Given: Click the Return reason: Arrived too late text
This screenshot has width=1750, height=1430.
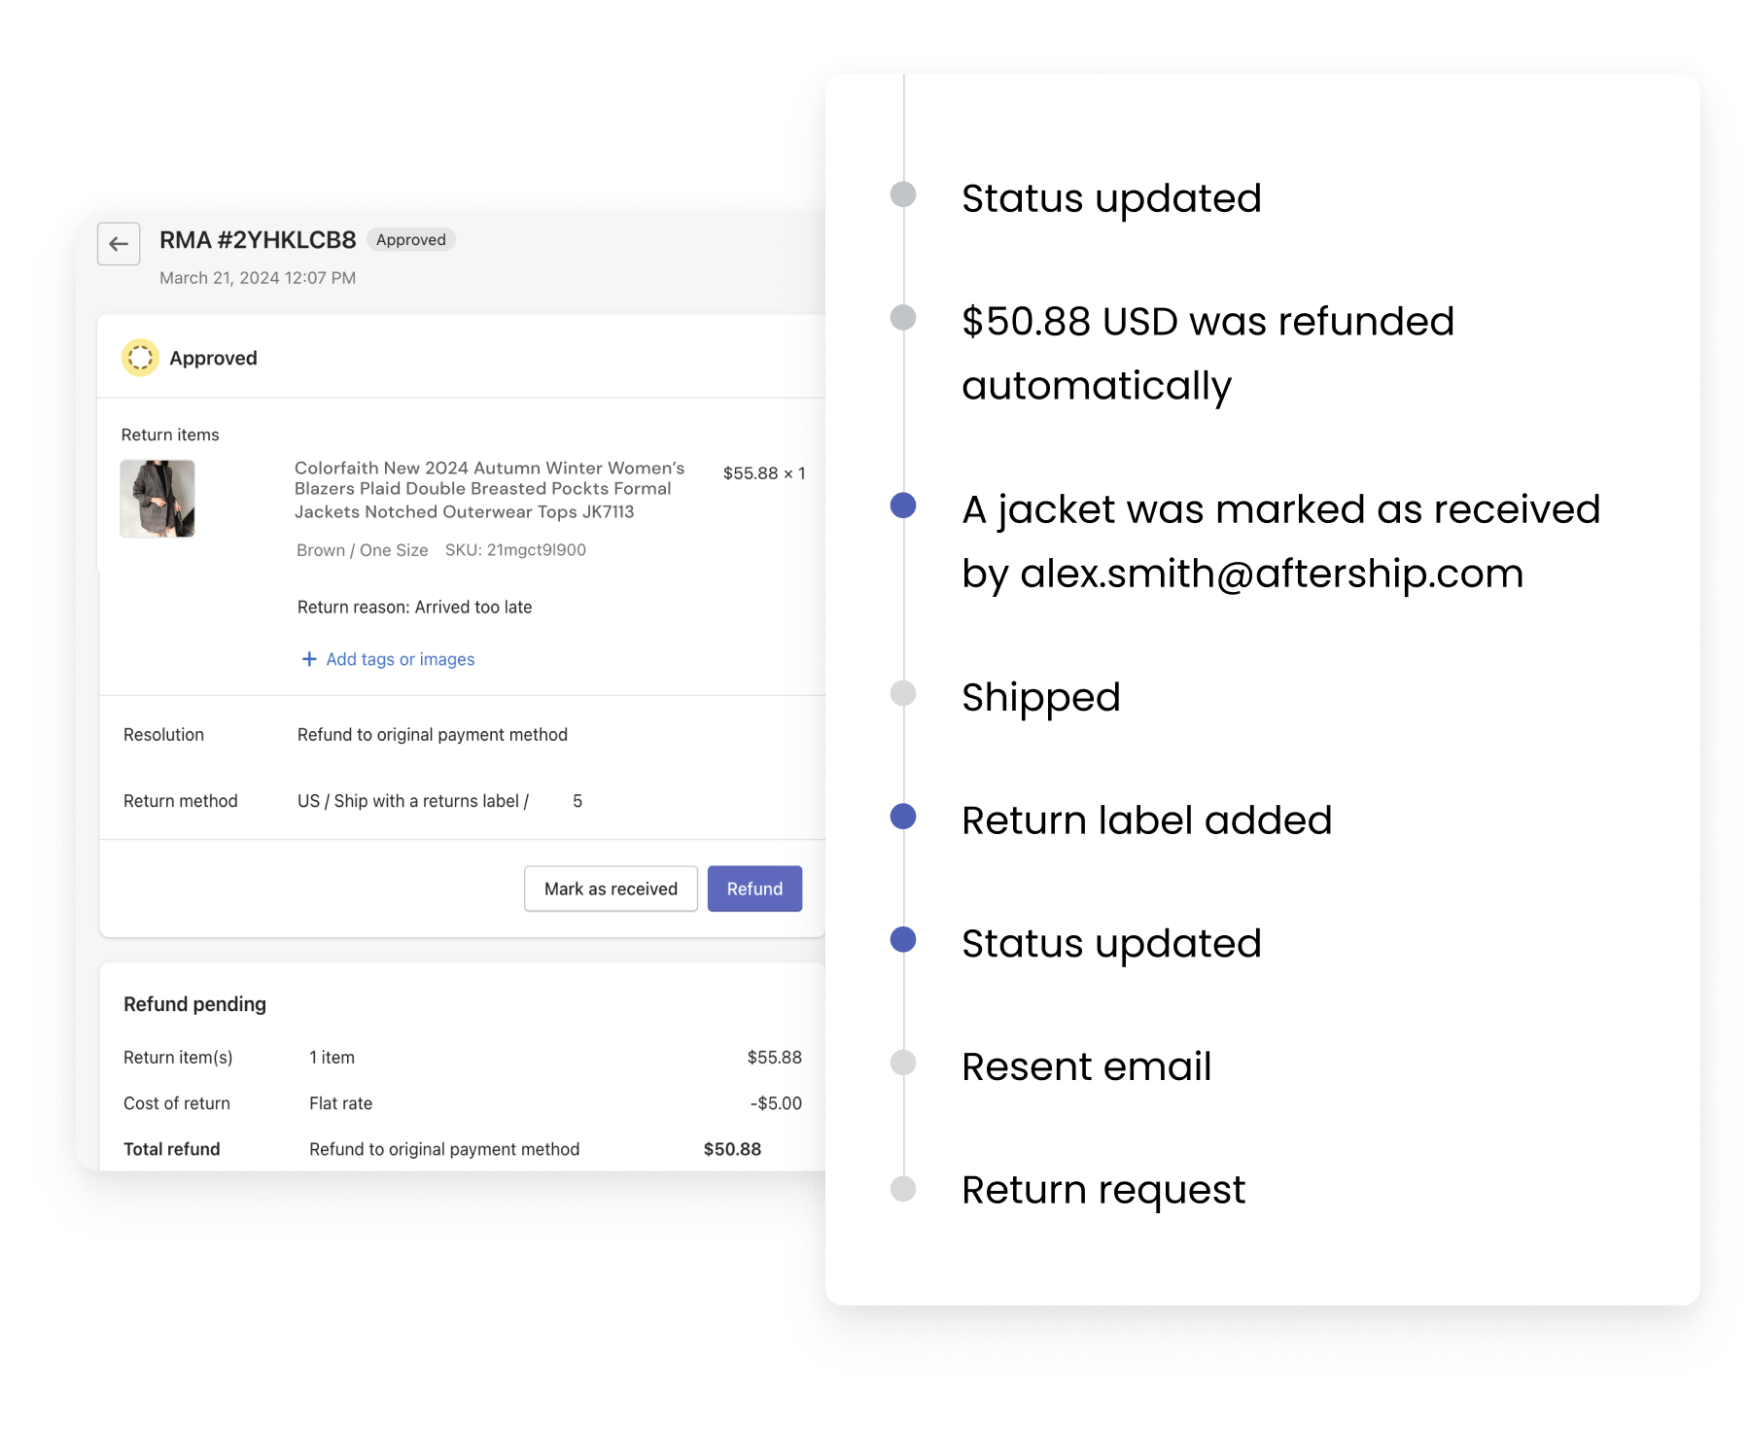Looking at the screenshot, I should click(414, 606).
